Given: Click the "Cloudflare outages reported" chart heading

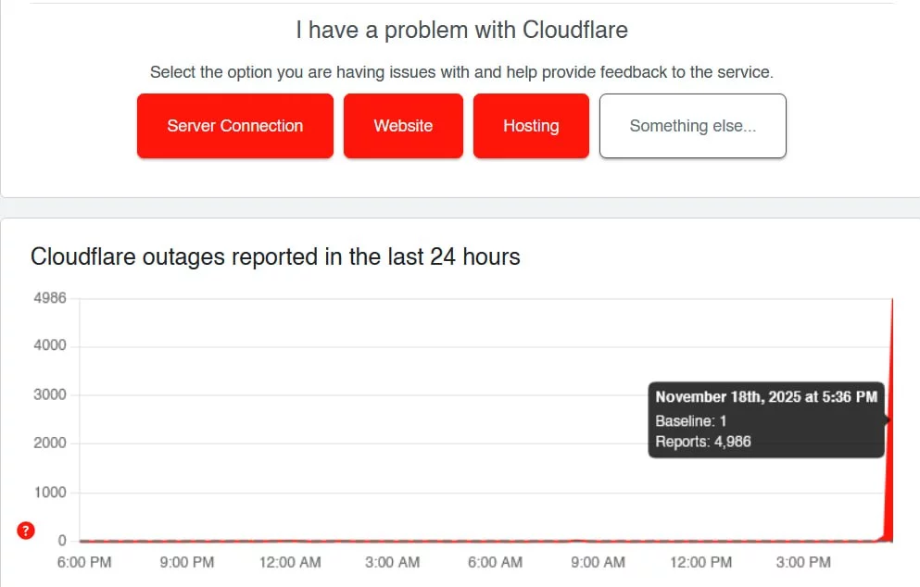Looking at the screenshot, I should pyautogui.click(x=275, y=256).
